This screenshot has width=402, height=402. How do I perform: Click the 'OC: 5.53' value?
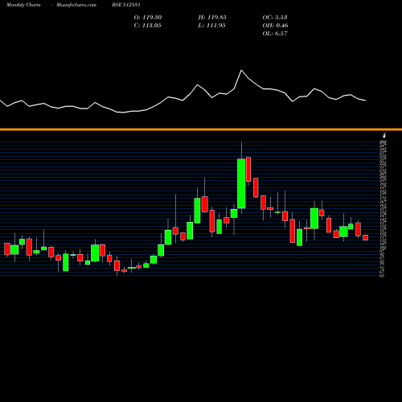pos(275,17)
